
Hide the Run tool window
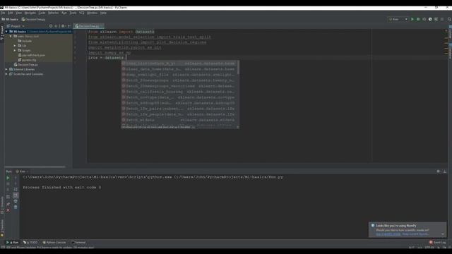click(445, 171)
